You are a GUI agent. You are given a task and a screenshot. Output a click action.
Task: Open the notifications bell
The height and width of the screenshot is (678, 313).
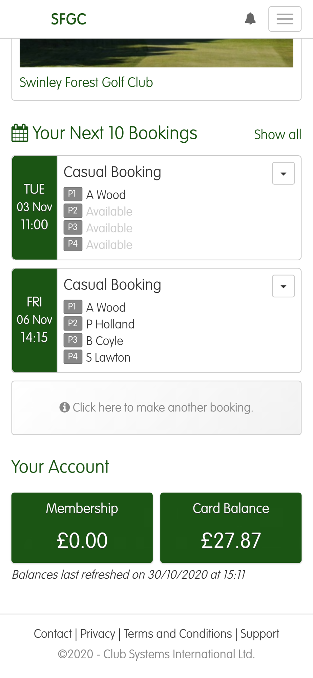point(250,19)
